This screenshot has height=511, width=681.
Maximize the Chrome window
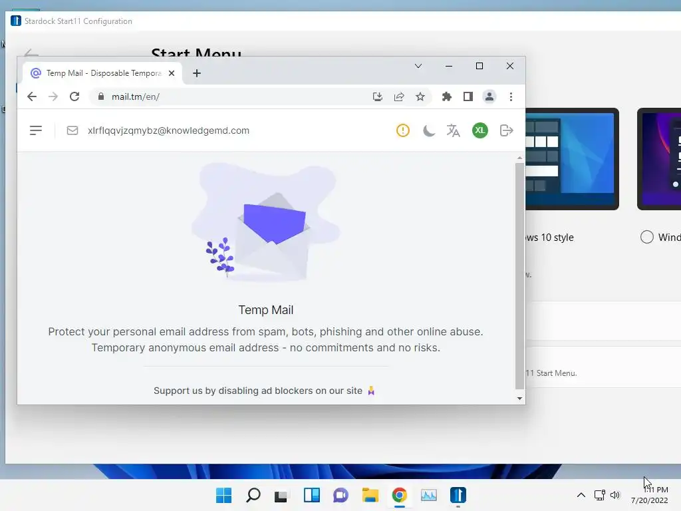[479, 66]
